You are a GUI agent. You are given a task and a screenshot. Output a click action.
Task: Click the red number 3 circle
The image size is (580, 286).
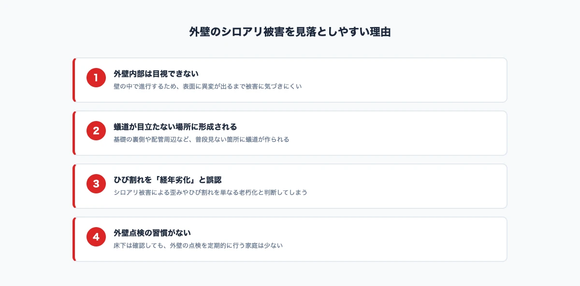point(96,184)
